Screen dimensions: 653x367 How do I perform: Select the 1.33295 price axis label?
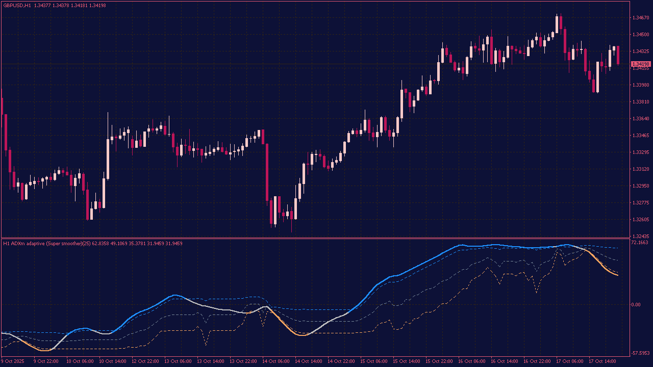pos(640,152)
